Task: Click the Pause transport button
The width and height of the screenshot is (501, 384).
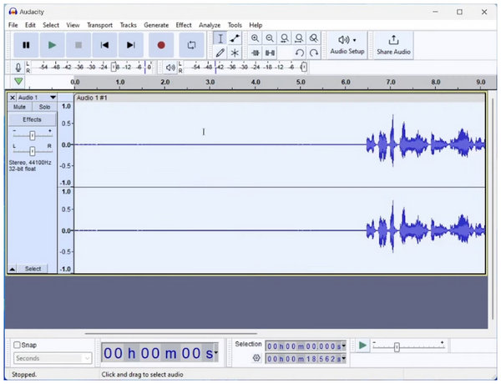Action: click(x=26, y=45)
